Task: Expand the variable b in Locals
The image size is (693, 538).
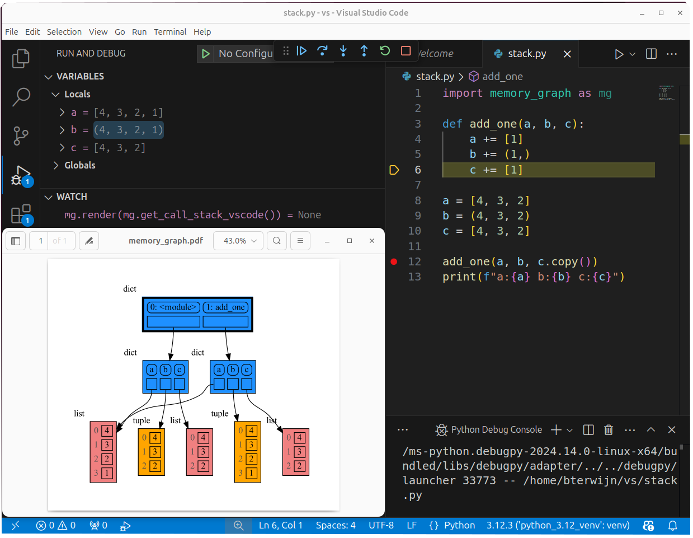Action: tap(62, 130)
